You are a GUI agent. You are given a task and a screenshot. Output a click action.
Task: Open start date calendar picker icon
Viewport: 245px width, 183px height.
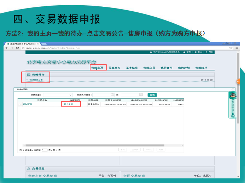tap(112, 95)
